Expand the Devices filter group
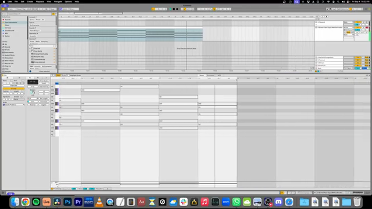The width and height of the screenshot is (372, 209). (33, 39)
